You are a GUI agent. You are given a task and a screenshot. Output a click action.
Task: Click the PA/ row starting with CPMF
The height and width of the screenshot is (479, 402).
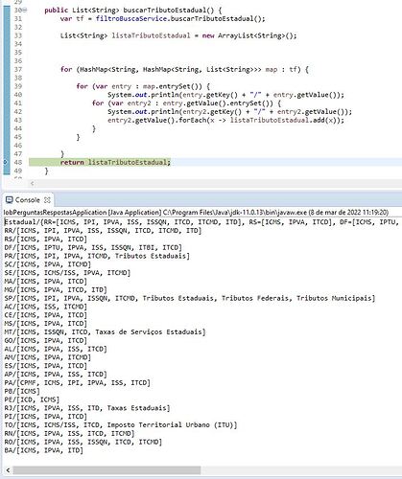(77, 382)
